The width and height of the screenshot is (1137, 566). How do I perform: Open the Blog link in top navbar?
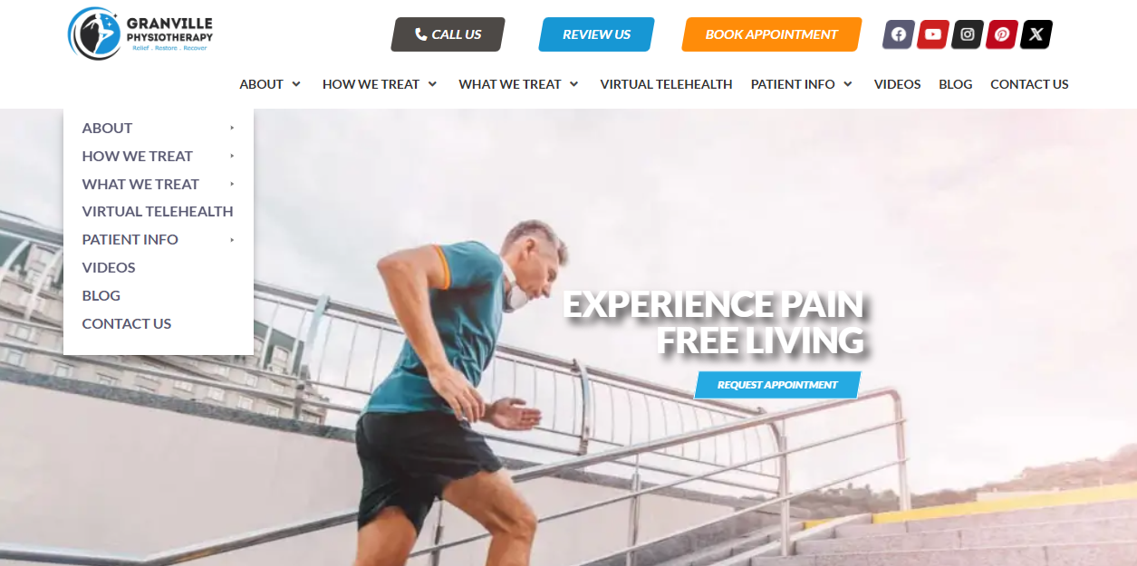coord(956,84)
